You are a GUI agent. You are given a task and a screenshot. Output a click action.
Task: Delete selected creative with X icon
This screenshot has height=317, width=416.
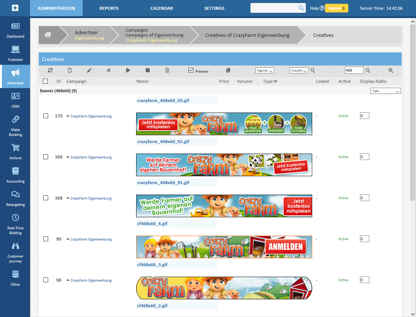pyautogui.click(x=108, y=70)
